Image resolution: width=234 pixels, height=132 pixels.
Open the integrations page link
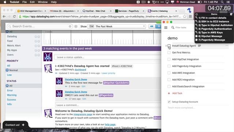click(83, 114)
